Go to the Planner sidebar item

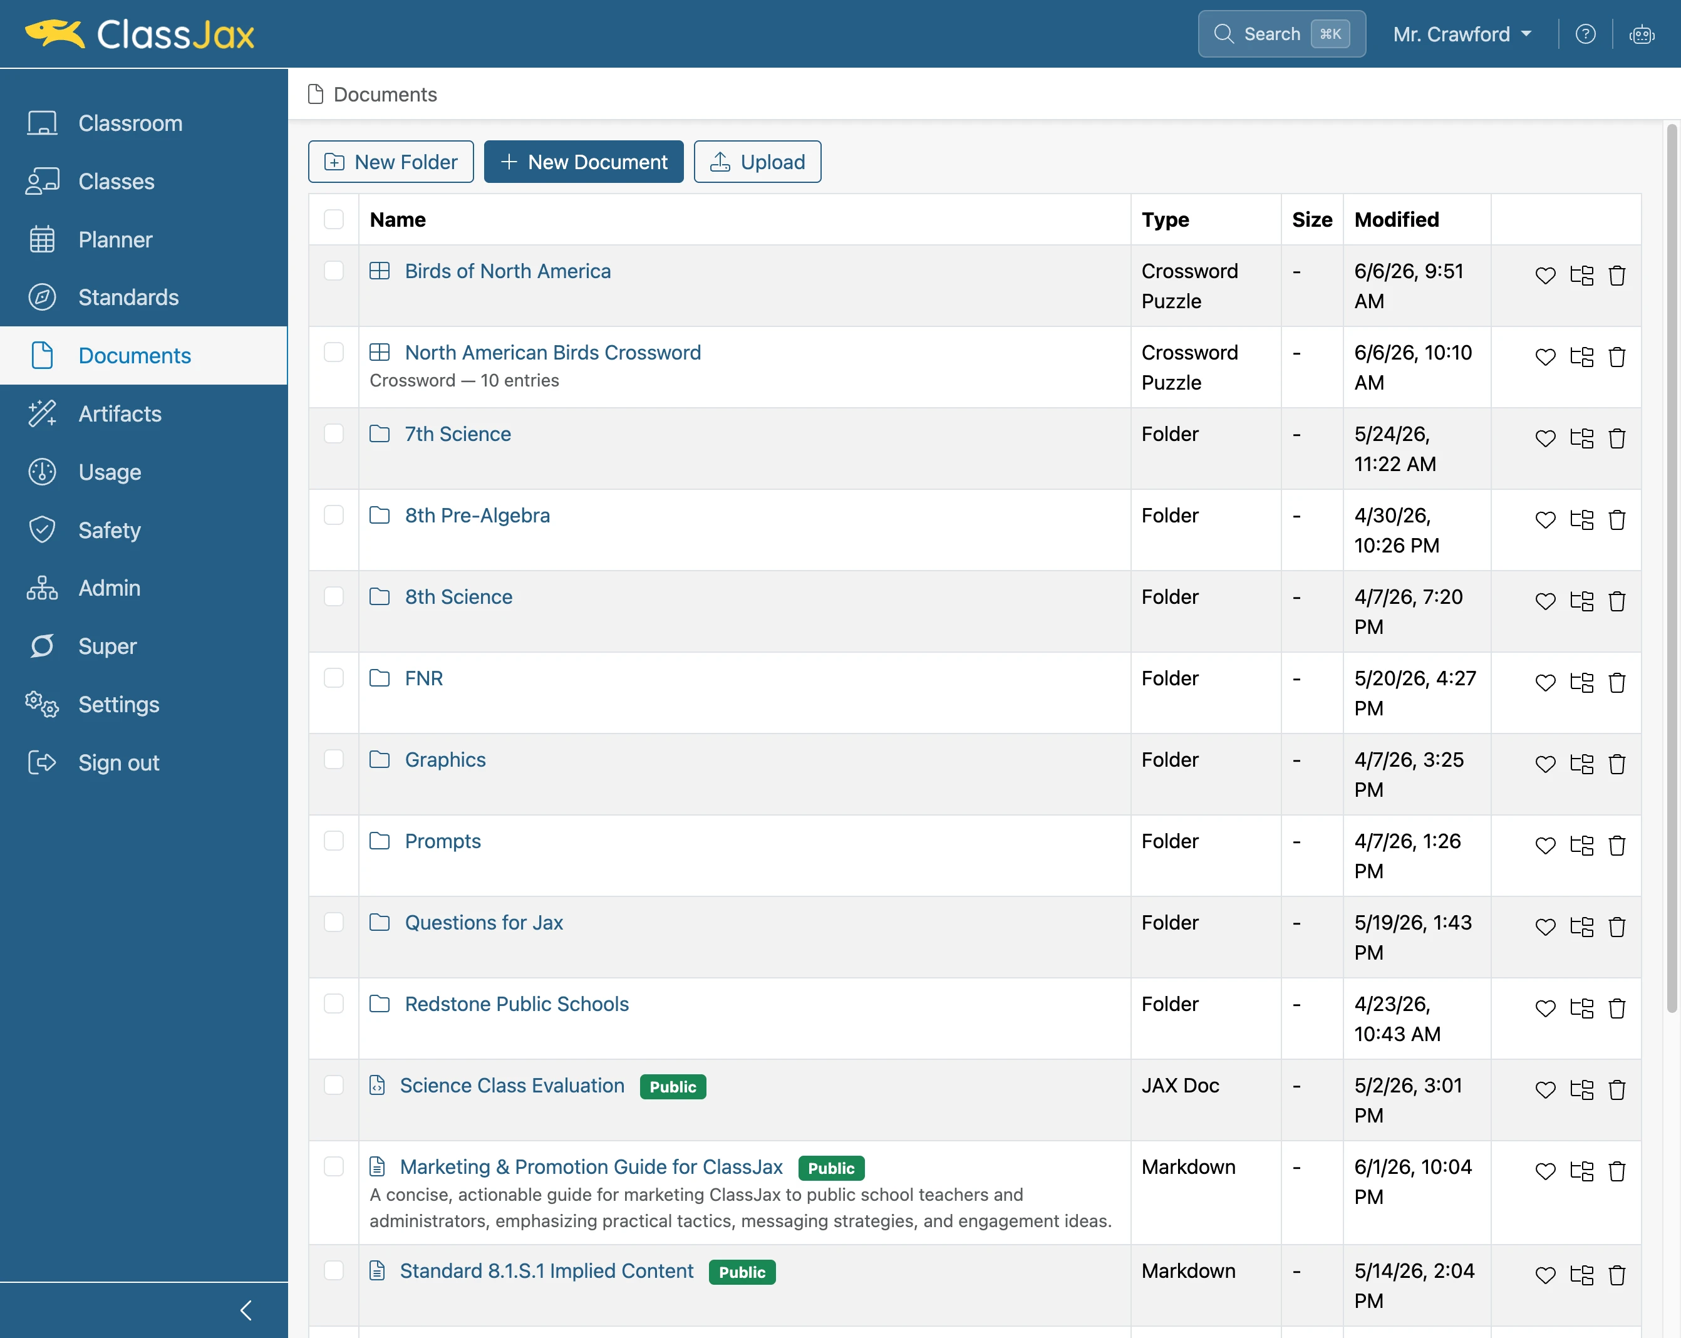[115, 239]
